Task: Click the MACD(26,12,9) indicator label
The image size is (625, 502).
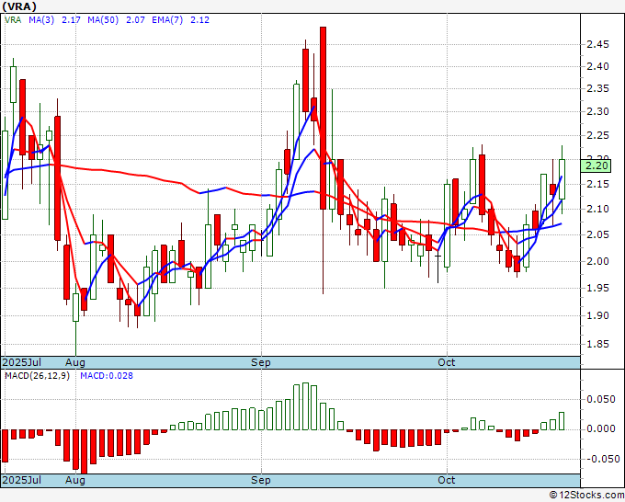Action: [37, 376]
